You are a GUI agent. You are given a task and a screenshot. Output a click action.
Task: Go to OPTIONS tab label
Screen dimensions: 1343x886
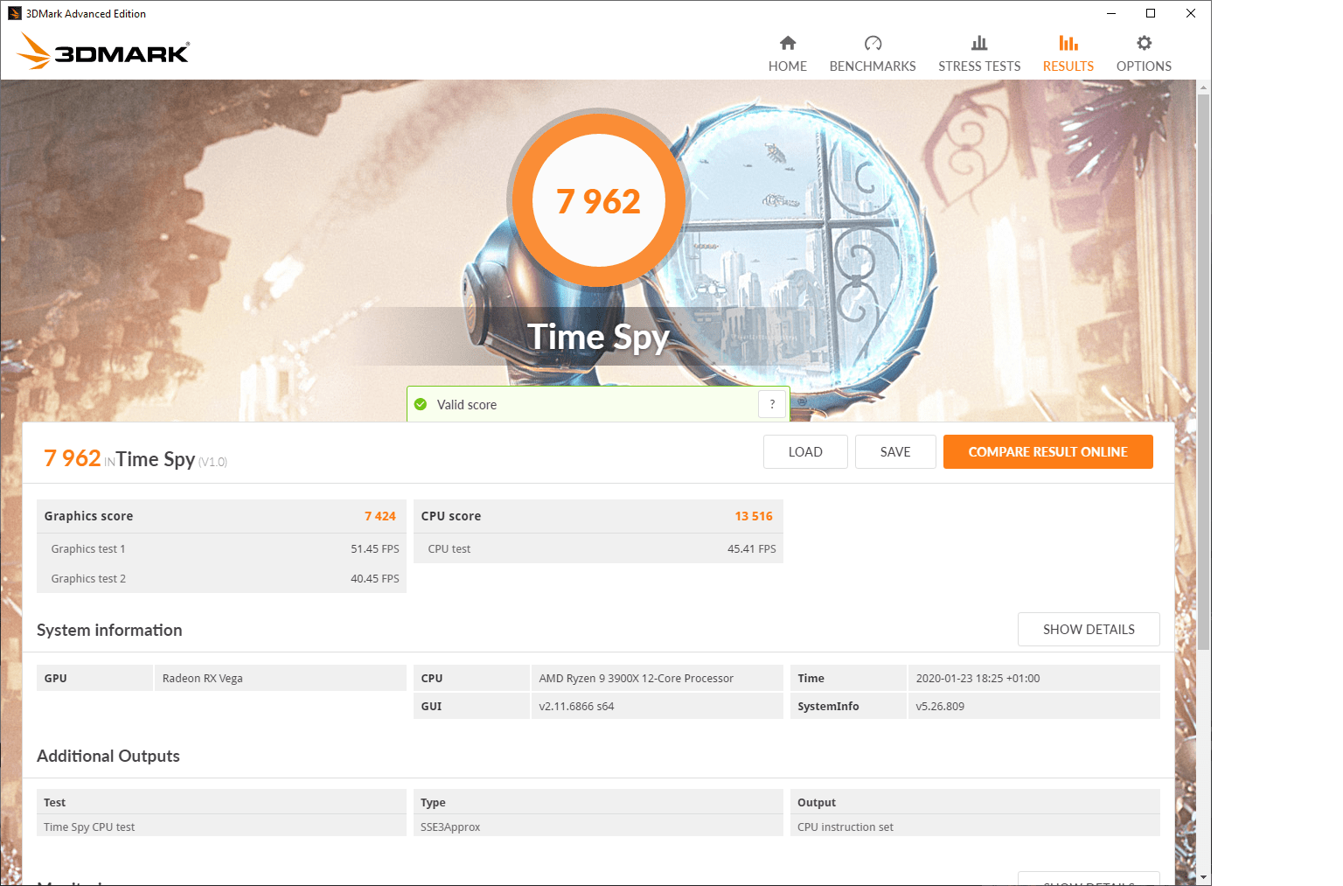[1144, 66]
